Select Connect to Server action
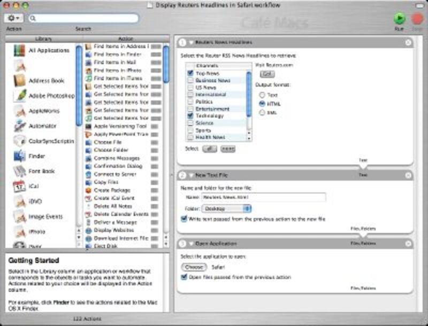The height and width of the screenshot is (326, 428). (x=122, y=174)
